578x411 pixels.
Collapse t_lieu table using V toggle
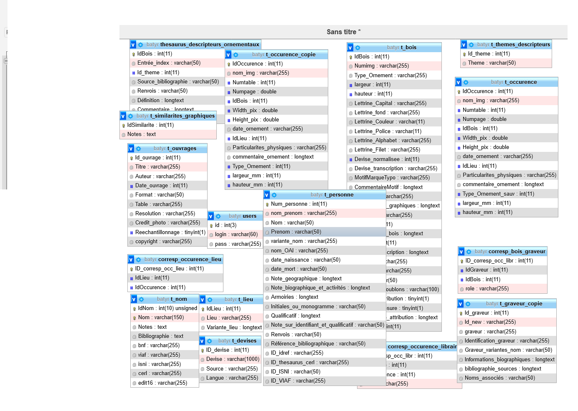(203, 300)
